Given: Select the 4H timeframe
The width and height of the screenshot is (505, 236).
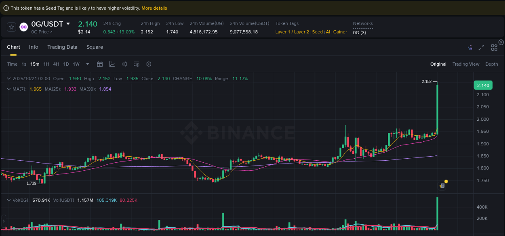Looking at the screenshot, I should 56,64.
